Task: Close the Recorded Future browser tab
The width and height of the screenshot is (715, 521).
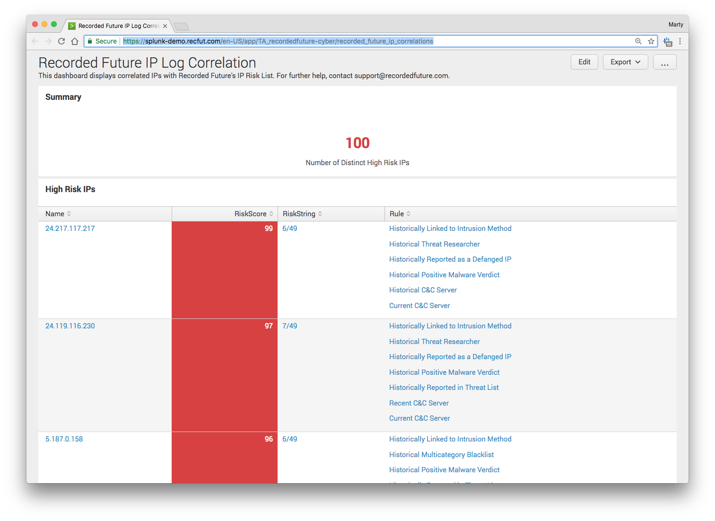Action: pyautogui.click(x=165, y=26)
